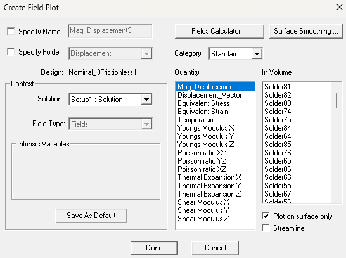Click Save As Default button
This screenshot has width=346, height=258.
[x=91, y=216]
